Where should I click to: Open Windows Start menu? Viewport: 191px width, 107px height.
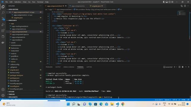(68, 104)
